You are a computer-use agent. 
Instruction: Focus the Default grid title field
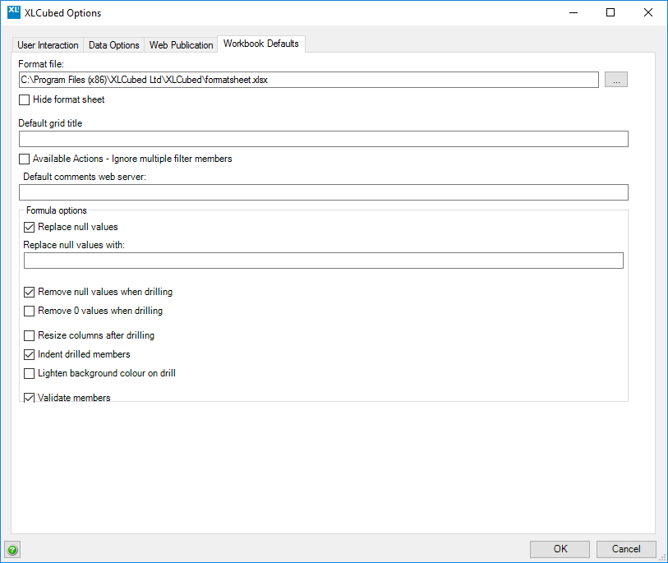(x=324, y=139)
